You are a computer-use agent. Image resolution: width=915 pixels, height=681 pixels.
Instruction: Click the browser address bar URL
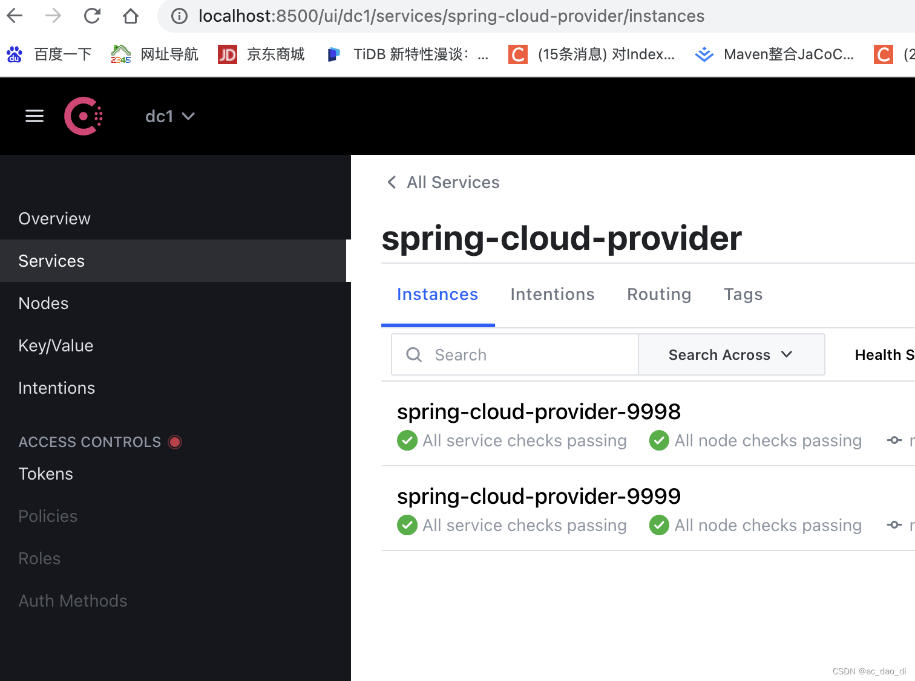point(451,16)
